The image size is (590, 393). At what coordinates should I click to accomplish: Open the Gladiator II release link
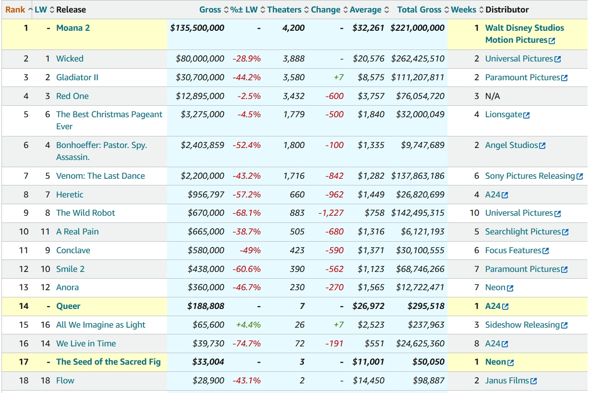(77, 77)
